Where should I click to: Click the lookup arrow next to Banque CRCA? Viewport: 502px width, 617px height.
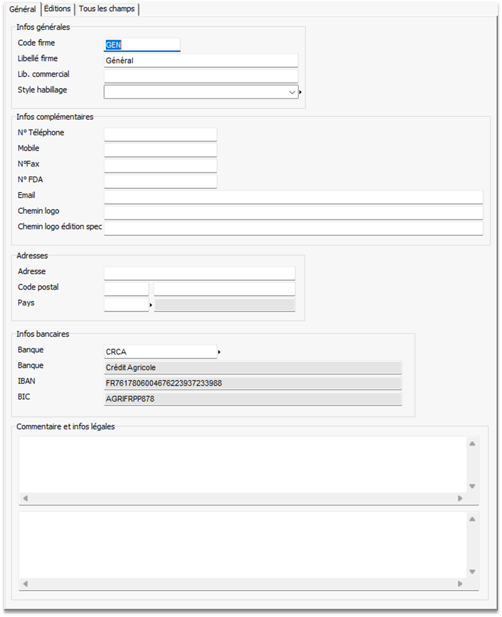(219, 352)
